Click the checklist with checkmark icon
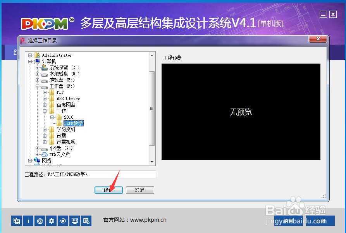This screenshot has height=233, width=346. pyautogui.click(x=86, y=221)
